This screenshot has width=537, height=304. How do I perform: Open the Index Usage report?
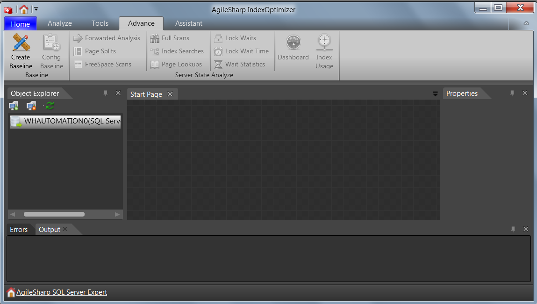(x=324, y=51)
